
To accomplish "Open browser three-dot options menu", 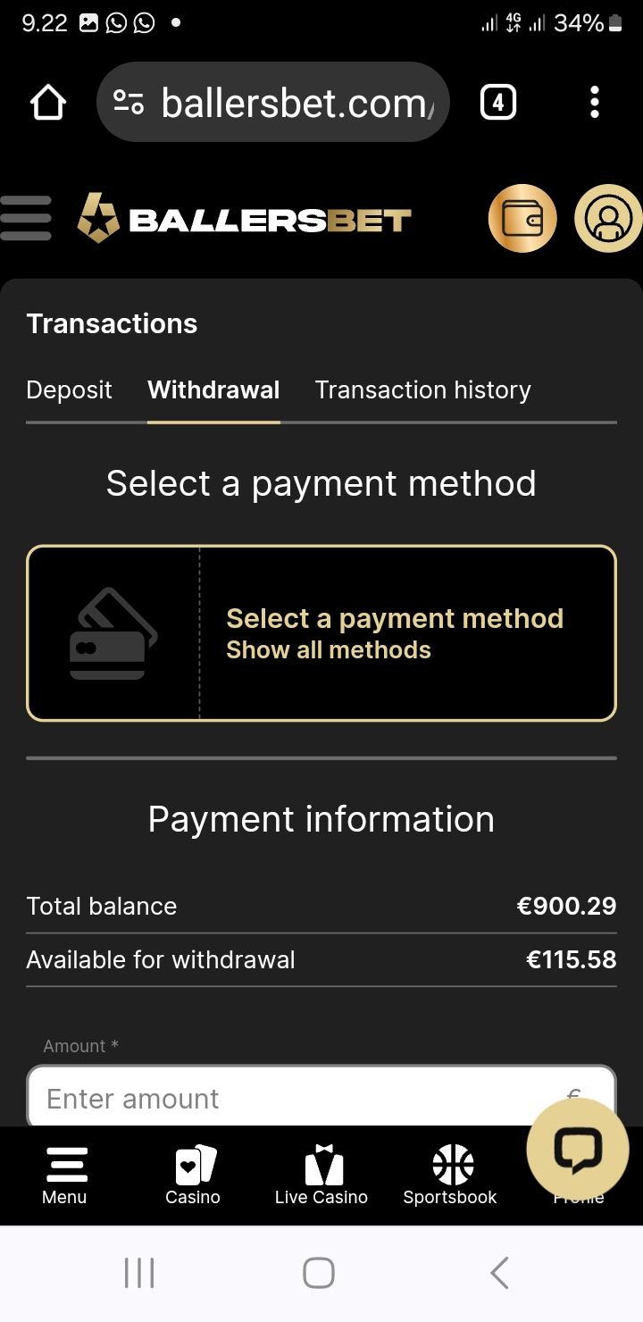I will coord(595,103).
